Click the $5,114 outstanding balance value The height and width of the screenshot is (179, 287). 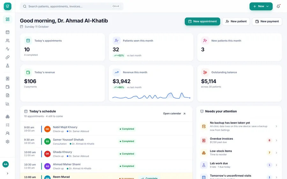pyautogui.click(x=209, y=81)
